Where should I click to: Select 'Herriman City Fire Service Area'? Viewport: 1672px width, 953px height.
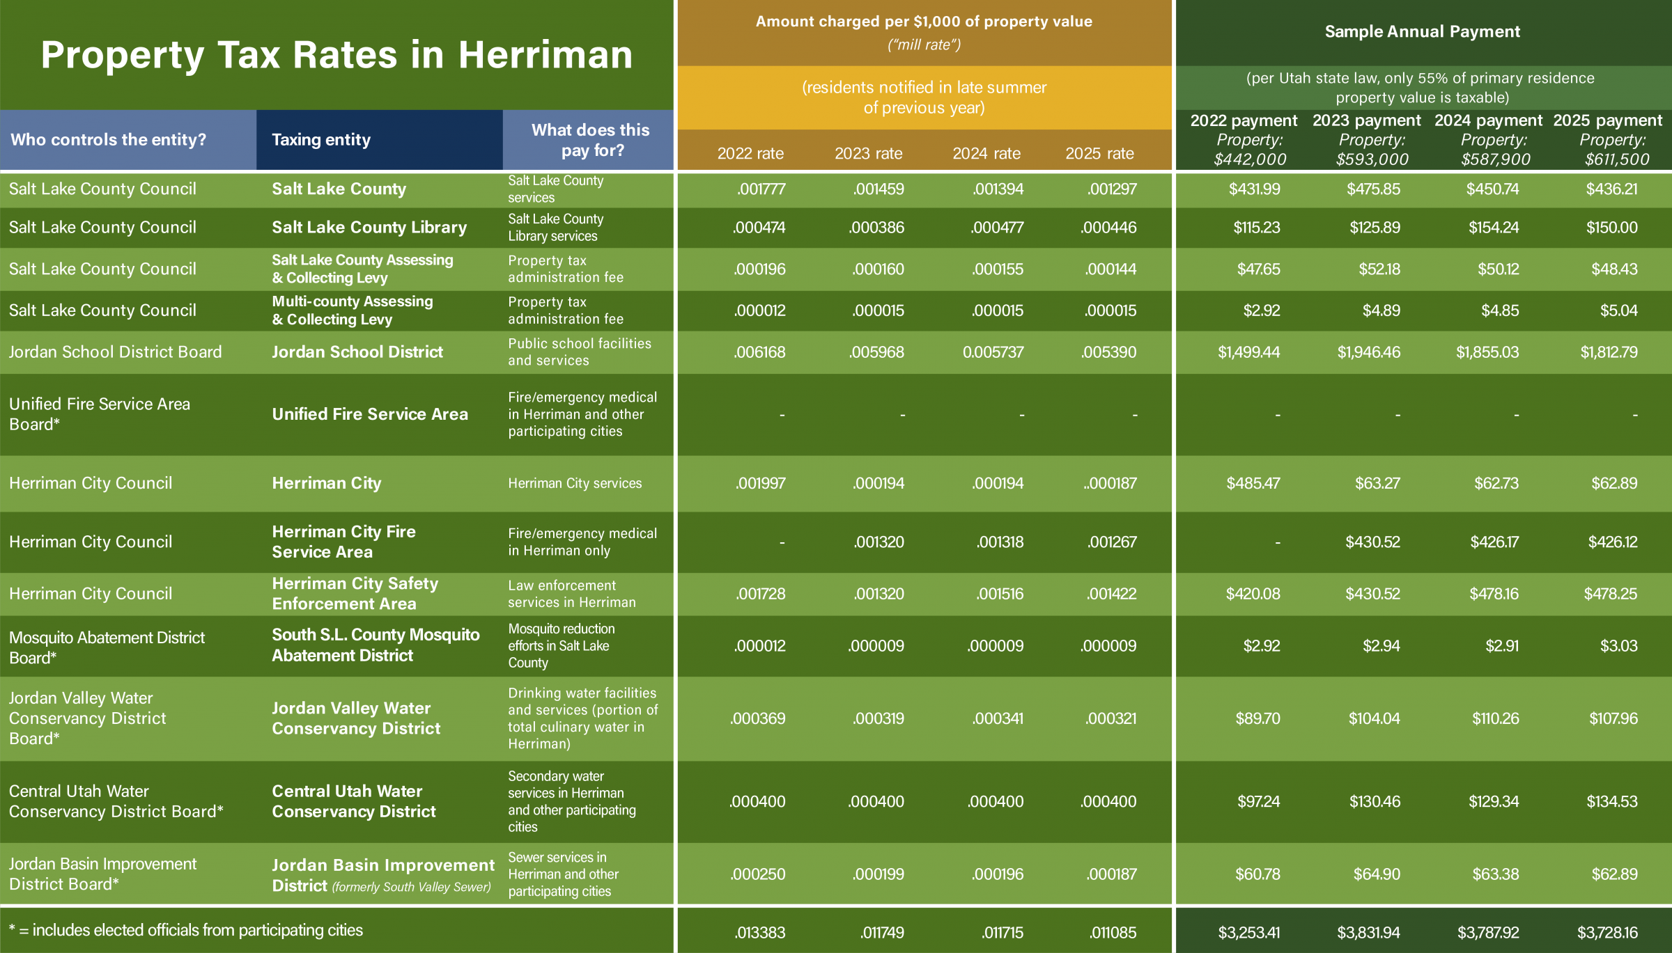[343, 542]
